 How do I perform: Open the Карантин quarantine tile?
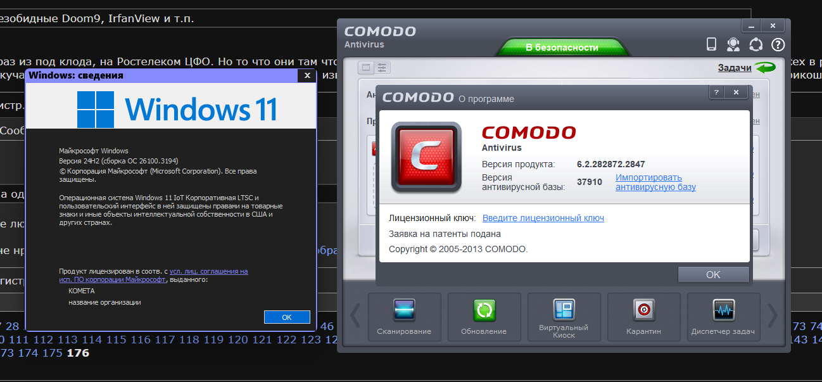click(643, 316)
